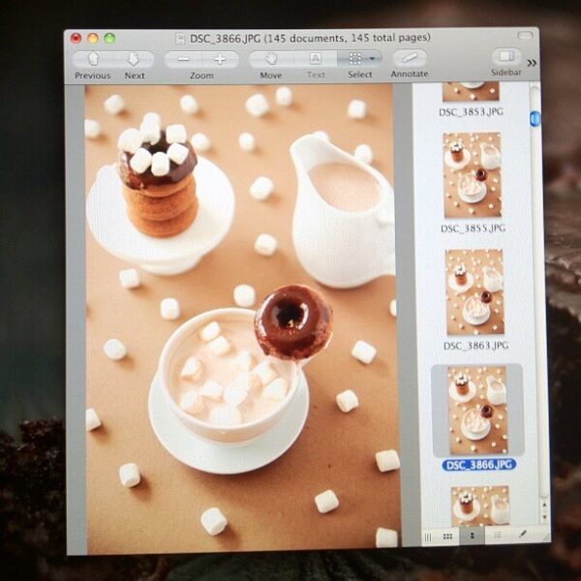The width and height of the screenshot is (581, 581).
Task: Zoom in with the plus button
Action: (x=220, y=59)
